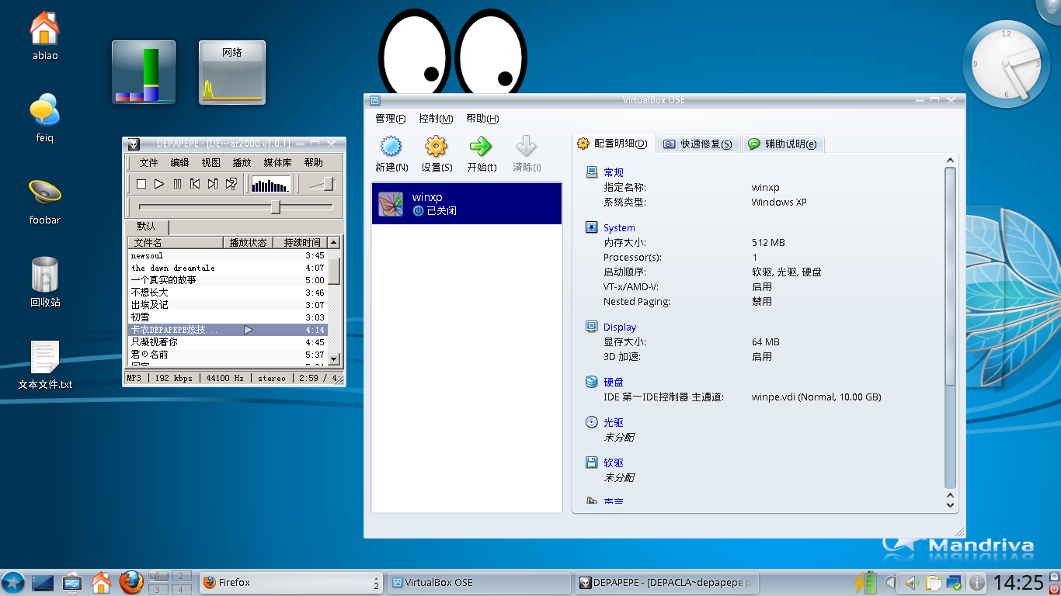The width and height of the screenshot is (1061, 596).
Task: Open the 视图 menu in foobar2000
Action: 210,162
